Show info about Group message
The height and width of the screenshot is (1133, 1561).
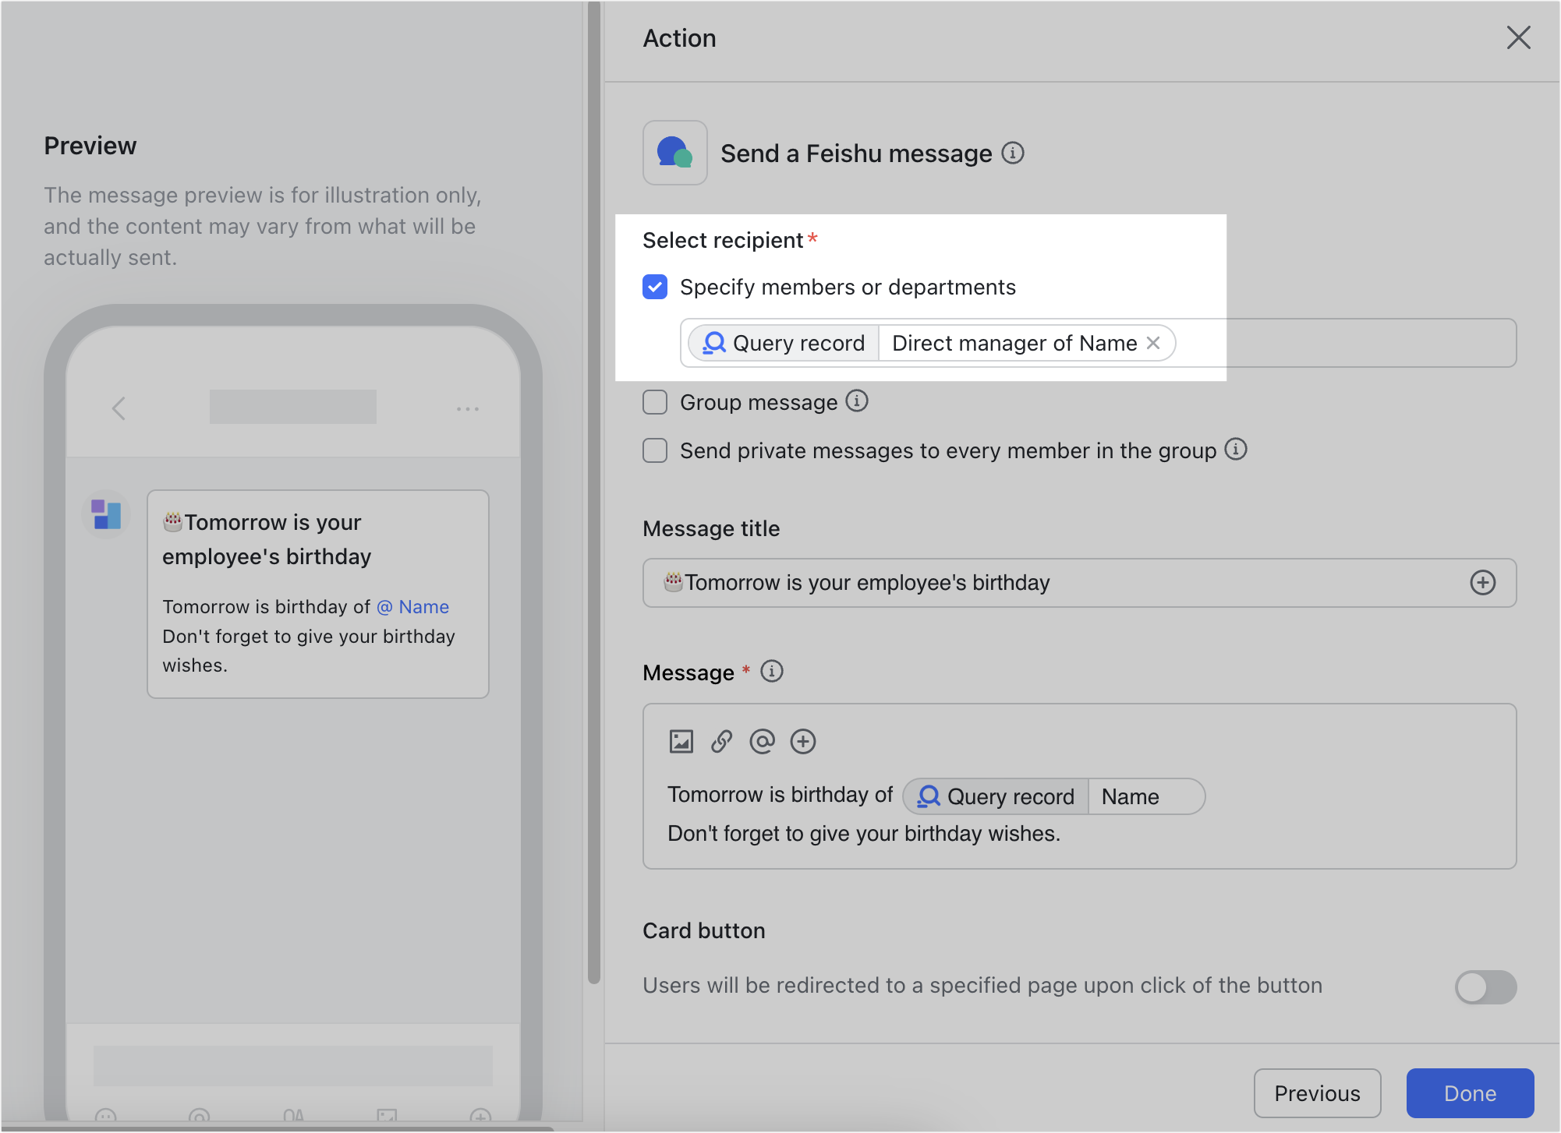856,401
